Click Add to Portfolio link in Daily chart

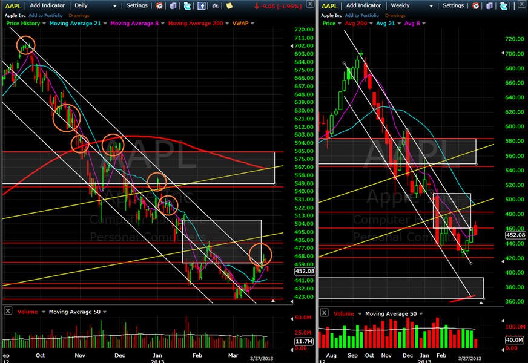[45, 16]
